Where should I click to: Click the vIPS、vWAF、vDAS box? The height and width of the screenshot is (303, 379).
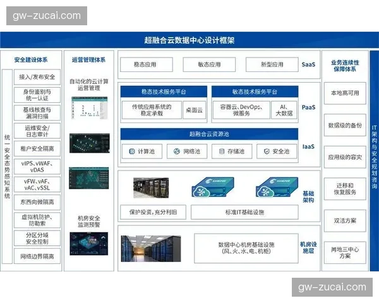[37, 167]
